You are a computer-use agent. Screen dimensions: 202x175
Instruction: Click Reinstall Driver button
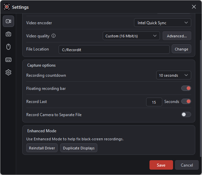(42, 148)
